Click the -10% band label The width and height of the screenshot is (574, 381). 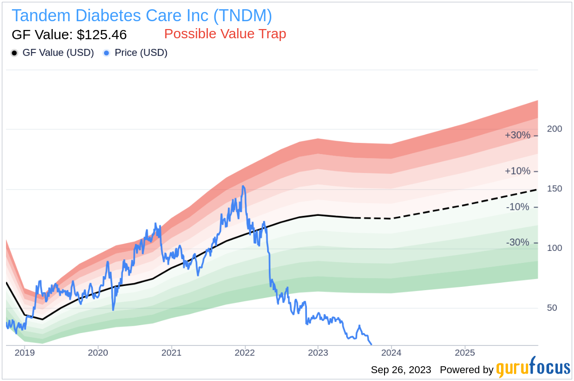coord(518,207)
